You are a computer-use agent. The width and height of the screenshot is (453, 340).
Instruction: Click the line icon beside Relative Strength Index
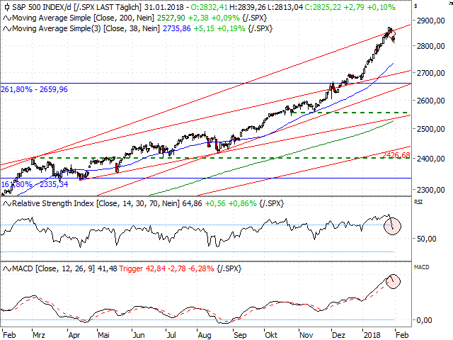(x=7, y=204)
